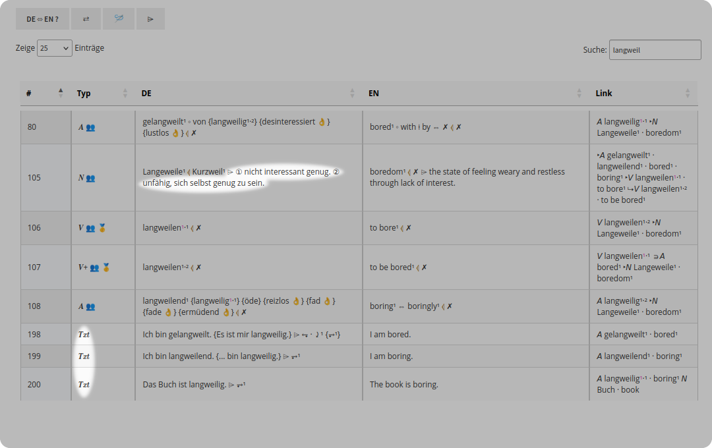Screen dimensions: 712x448
Task: Click the ✗ mark after langweilen¹·² in DE
Action: click(198, 267)
